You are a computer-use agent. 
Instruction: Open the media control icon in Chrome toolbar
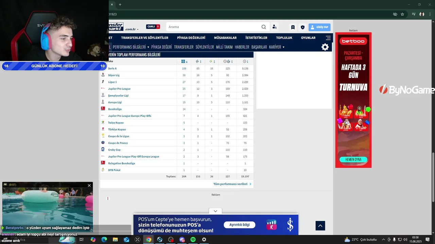point(414,14)
